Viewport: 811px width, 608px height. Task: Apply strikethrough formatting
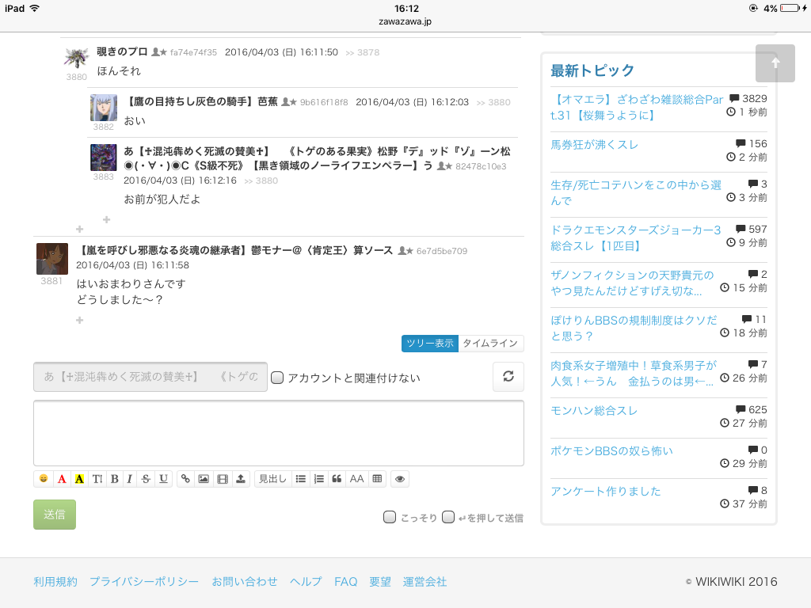(146, 479)
